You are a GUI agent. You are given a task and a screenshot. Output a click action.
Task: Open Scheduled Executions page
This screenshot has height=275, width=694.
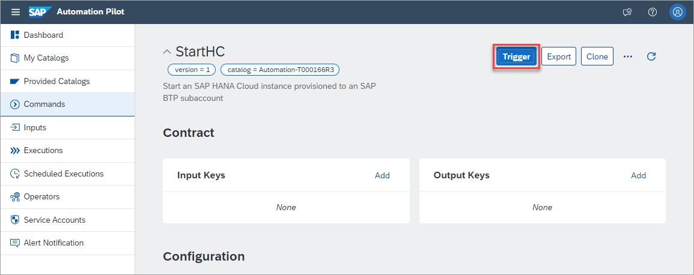click(x=67, y=174)
